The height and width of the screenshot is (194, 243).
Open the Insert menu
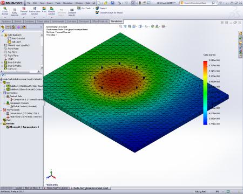click(50, 3)
